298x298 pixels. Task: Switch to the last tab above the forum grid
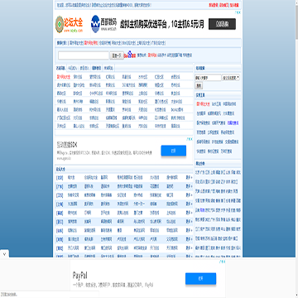pos(108,68)
